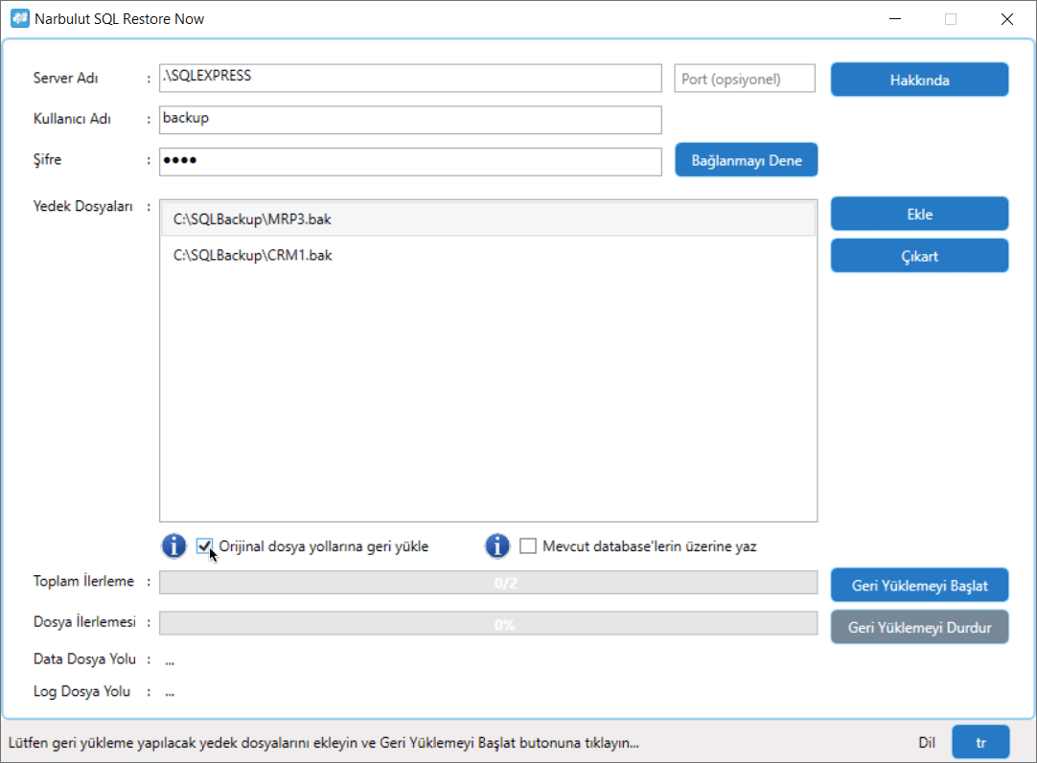This screenshot has height=763, width=1037.
Task: Click the info icon beside Mevcut database'lerin
Action: point(497,546)
